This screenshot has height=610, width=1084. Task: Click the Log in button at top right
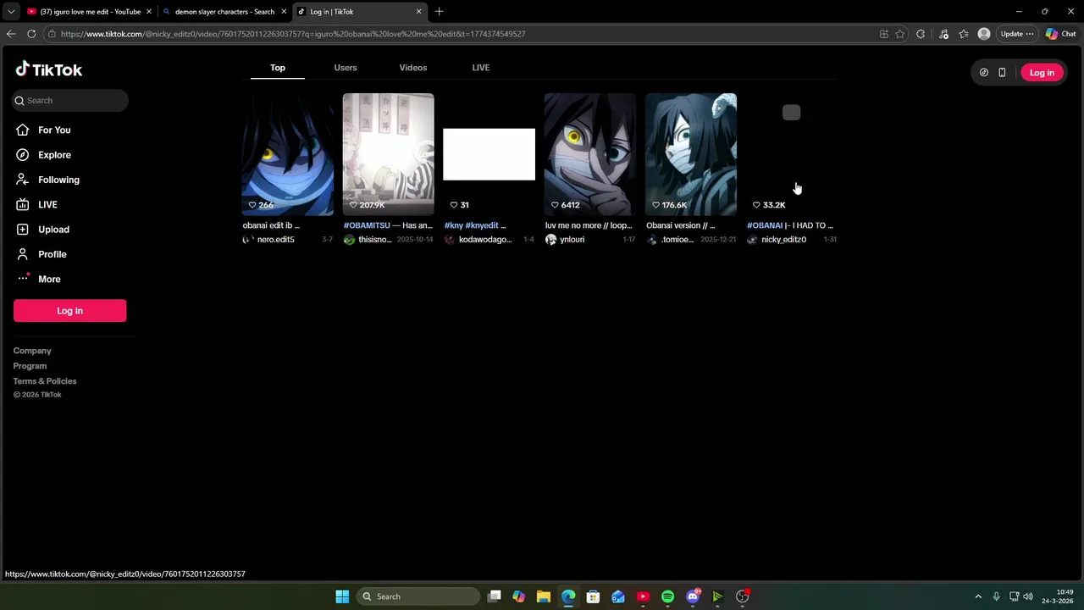tap(1042, 73)
